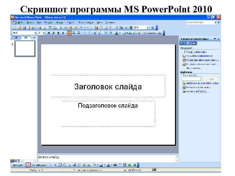Select the Line drawing tool

[x=51, y=165]
